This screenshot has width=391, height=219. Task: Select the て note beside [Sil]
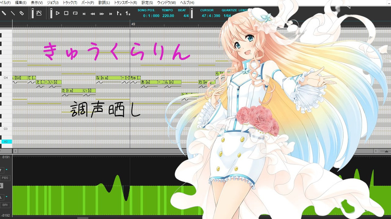pyautogui.click(x=32, y=78)
